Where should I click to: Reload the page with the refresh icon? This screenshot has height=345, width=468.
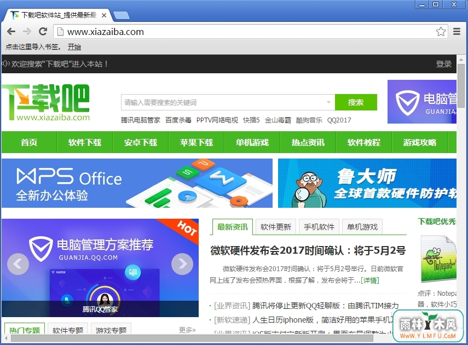pos(43,31)
